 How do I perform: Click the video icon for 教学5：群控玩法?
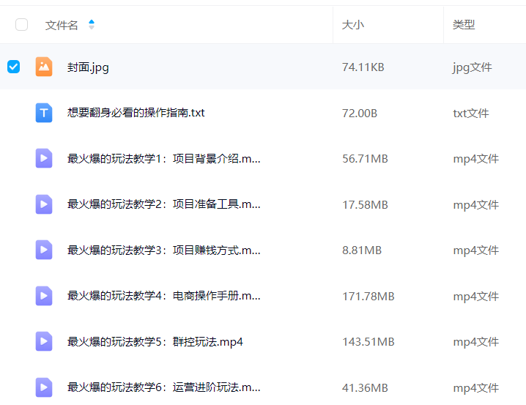(x=44, y=341)
